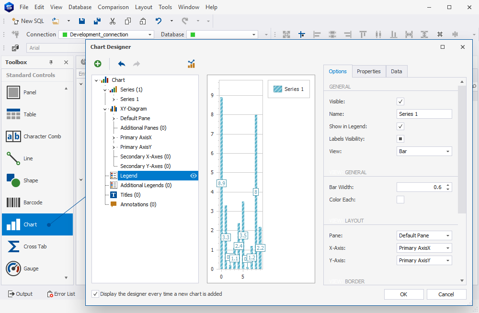Viewport: 479px width, 313px height.
Task: Click the Paste icon in main toolbar
Action: (x=143, y=21)
